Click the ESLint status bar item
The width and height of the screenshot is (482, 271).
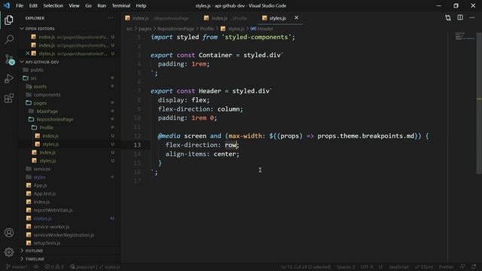(x=424, y=267)
